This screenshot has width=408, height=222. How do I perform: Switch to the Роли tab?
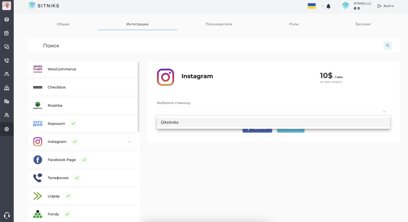pyautogui.click(x=294, y=24)
